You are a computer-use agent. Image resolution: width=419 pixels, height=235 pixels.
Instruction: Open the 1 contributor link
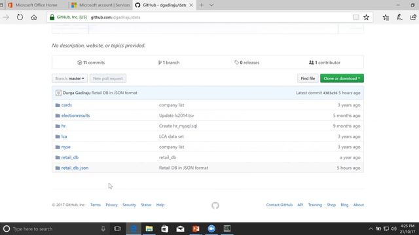coord(325,63)
